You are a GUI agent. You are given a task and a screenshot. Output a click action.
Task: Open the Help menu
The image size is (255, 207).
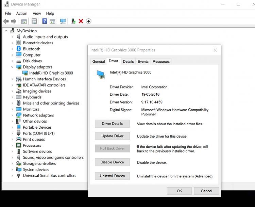pos(50,13)
